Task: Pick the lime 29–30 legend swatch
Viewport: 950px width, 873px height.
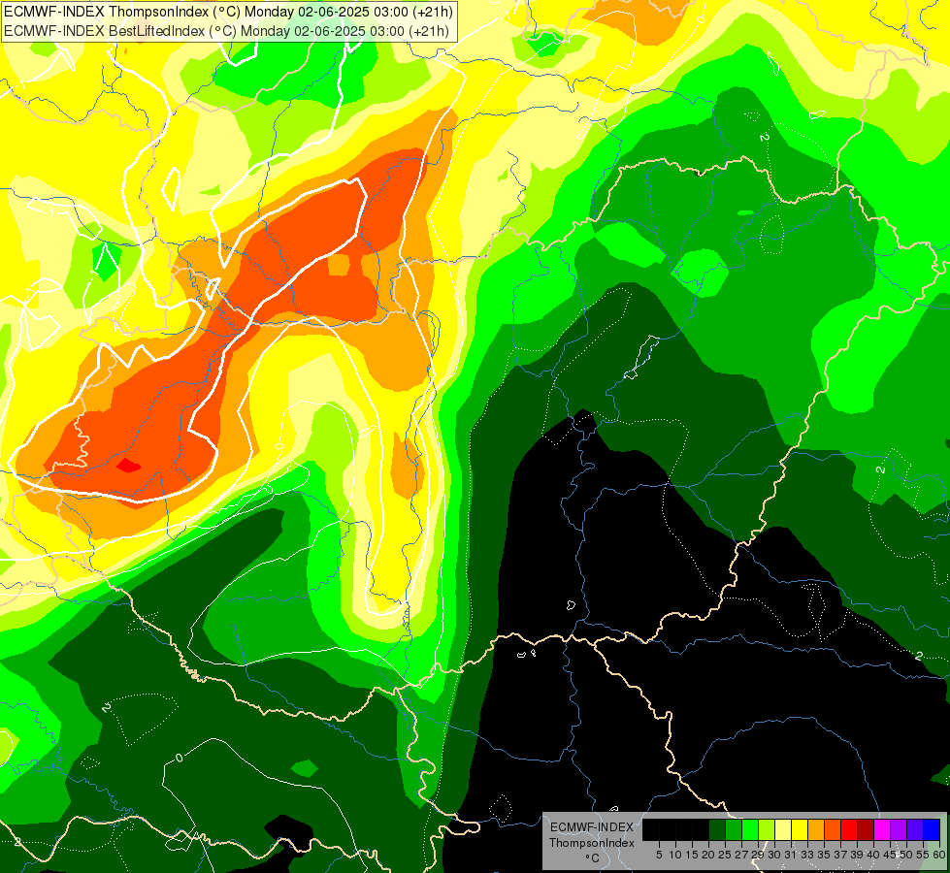Action: [x=767, y=830]
